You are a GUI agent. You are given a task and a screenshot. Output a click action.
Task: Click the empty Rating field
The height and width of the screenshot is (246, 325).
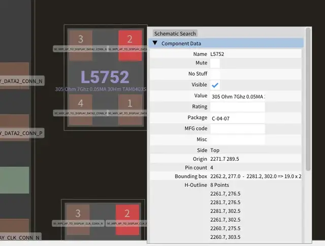(x=237, y=107)
